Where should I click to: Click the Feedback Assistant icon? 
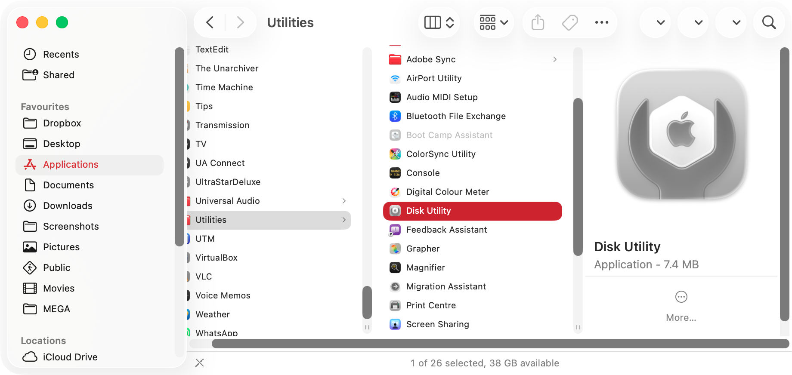tap(395, 230)
